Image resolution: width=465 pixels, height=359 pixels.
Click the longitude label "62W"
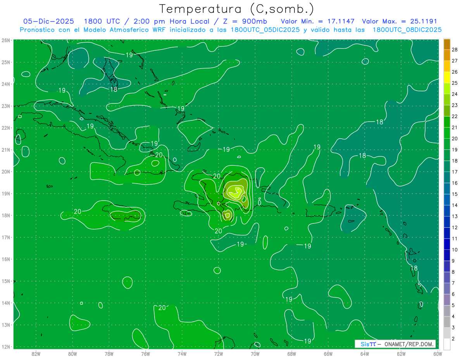click(401, 354)
